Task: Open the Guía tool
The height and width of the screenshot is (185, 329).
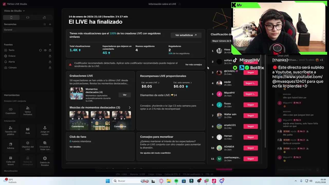Action: point(28,131)
